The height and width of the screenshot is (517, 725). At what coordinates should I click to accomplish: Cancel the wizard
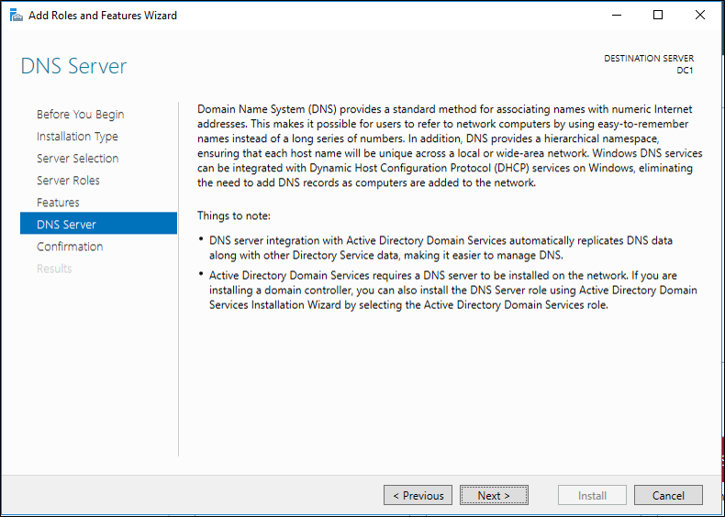pyautogui.click(x=668, y=495)
